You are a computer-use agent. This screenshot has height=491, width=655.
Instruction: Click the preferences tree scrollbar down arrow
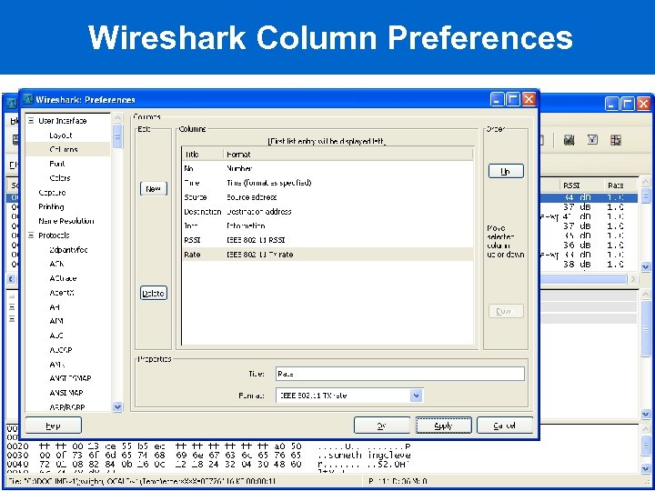[117, 406]
